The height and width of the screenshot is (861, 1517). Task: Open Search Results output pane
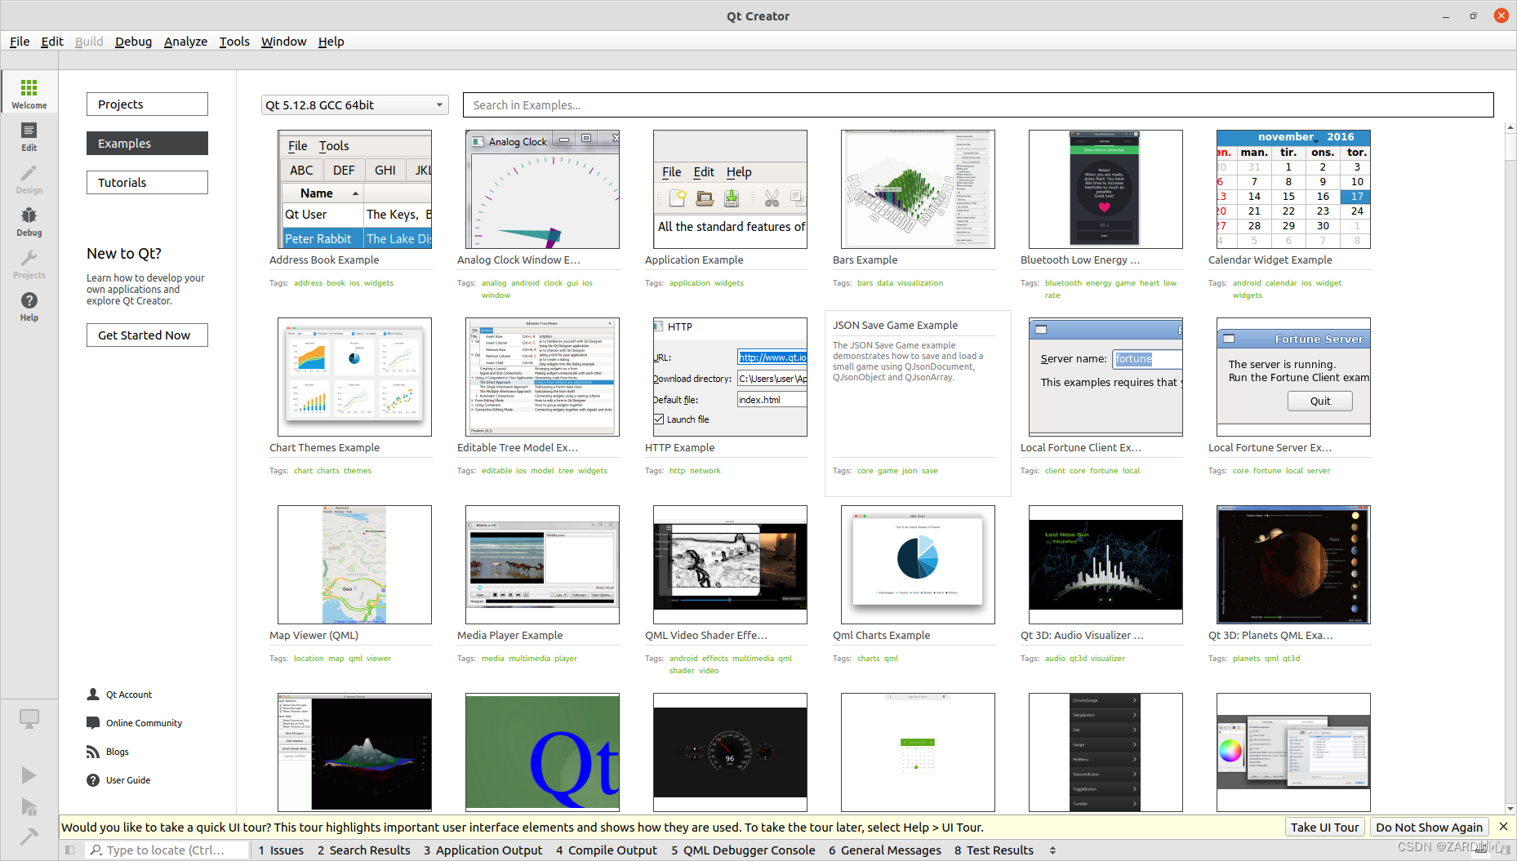coord(364,850)
